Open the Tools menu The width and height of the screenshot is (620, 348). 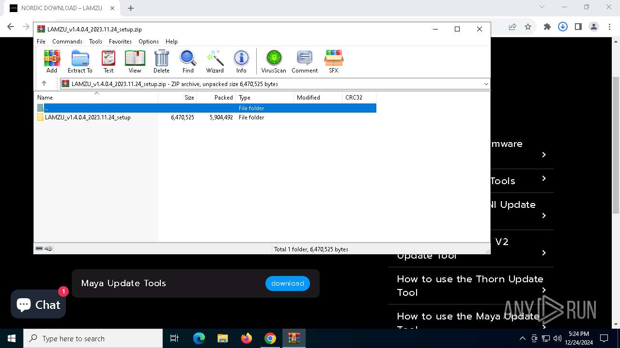coord(95,42)
